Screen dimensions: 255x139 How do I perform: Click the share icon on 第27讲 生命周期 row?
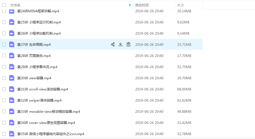(x=113, y=44)
